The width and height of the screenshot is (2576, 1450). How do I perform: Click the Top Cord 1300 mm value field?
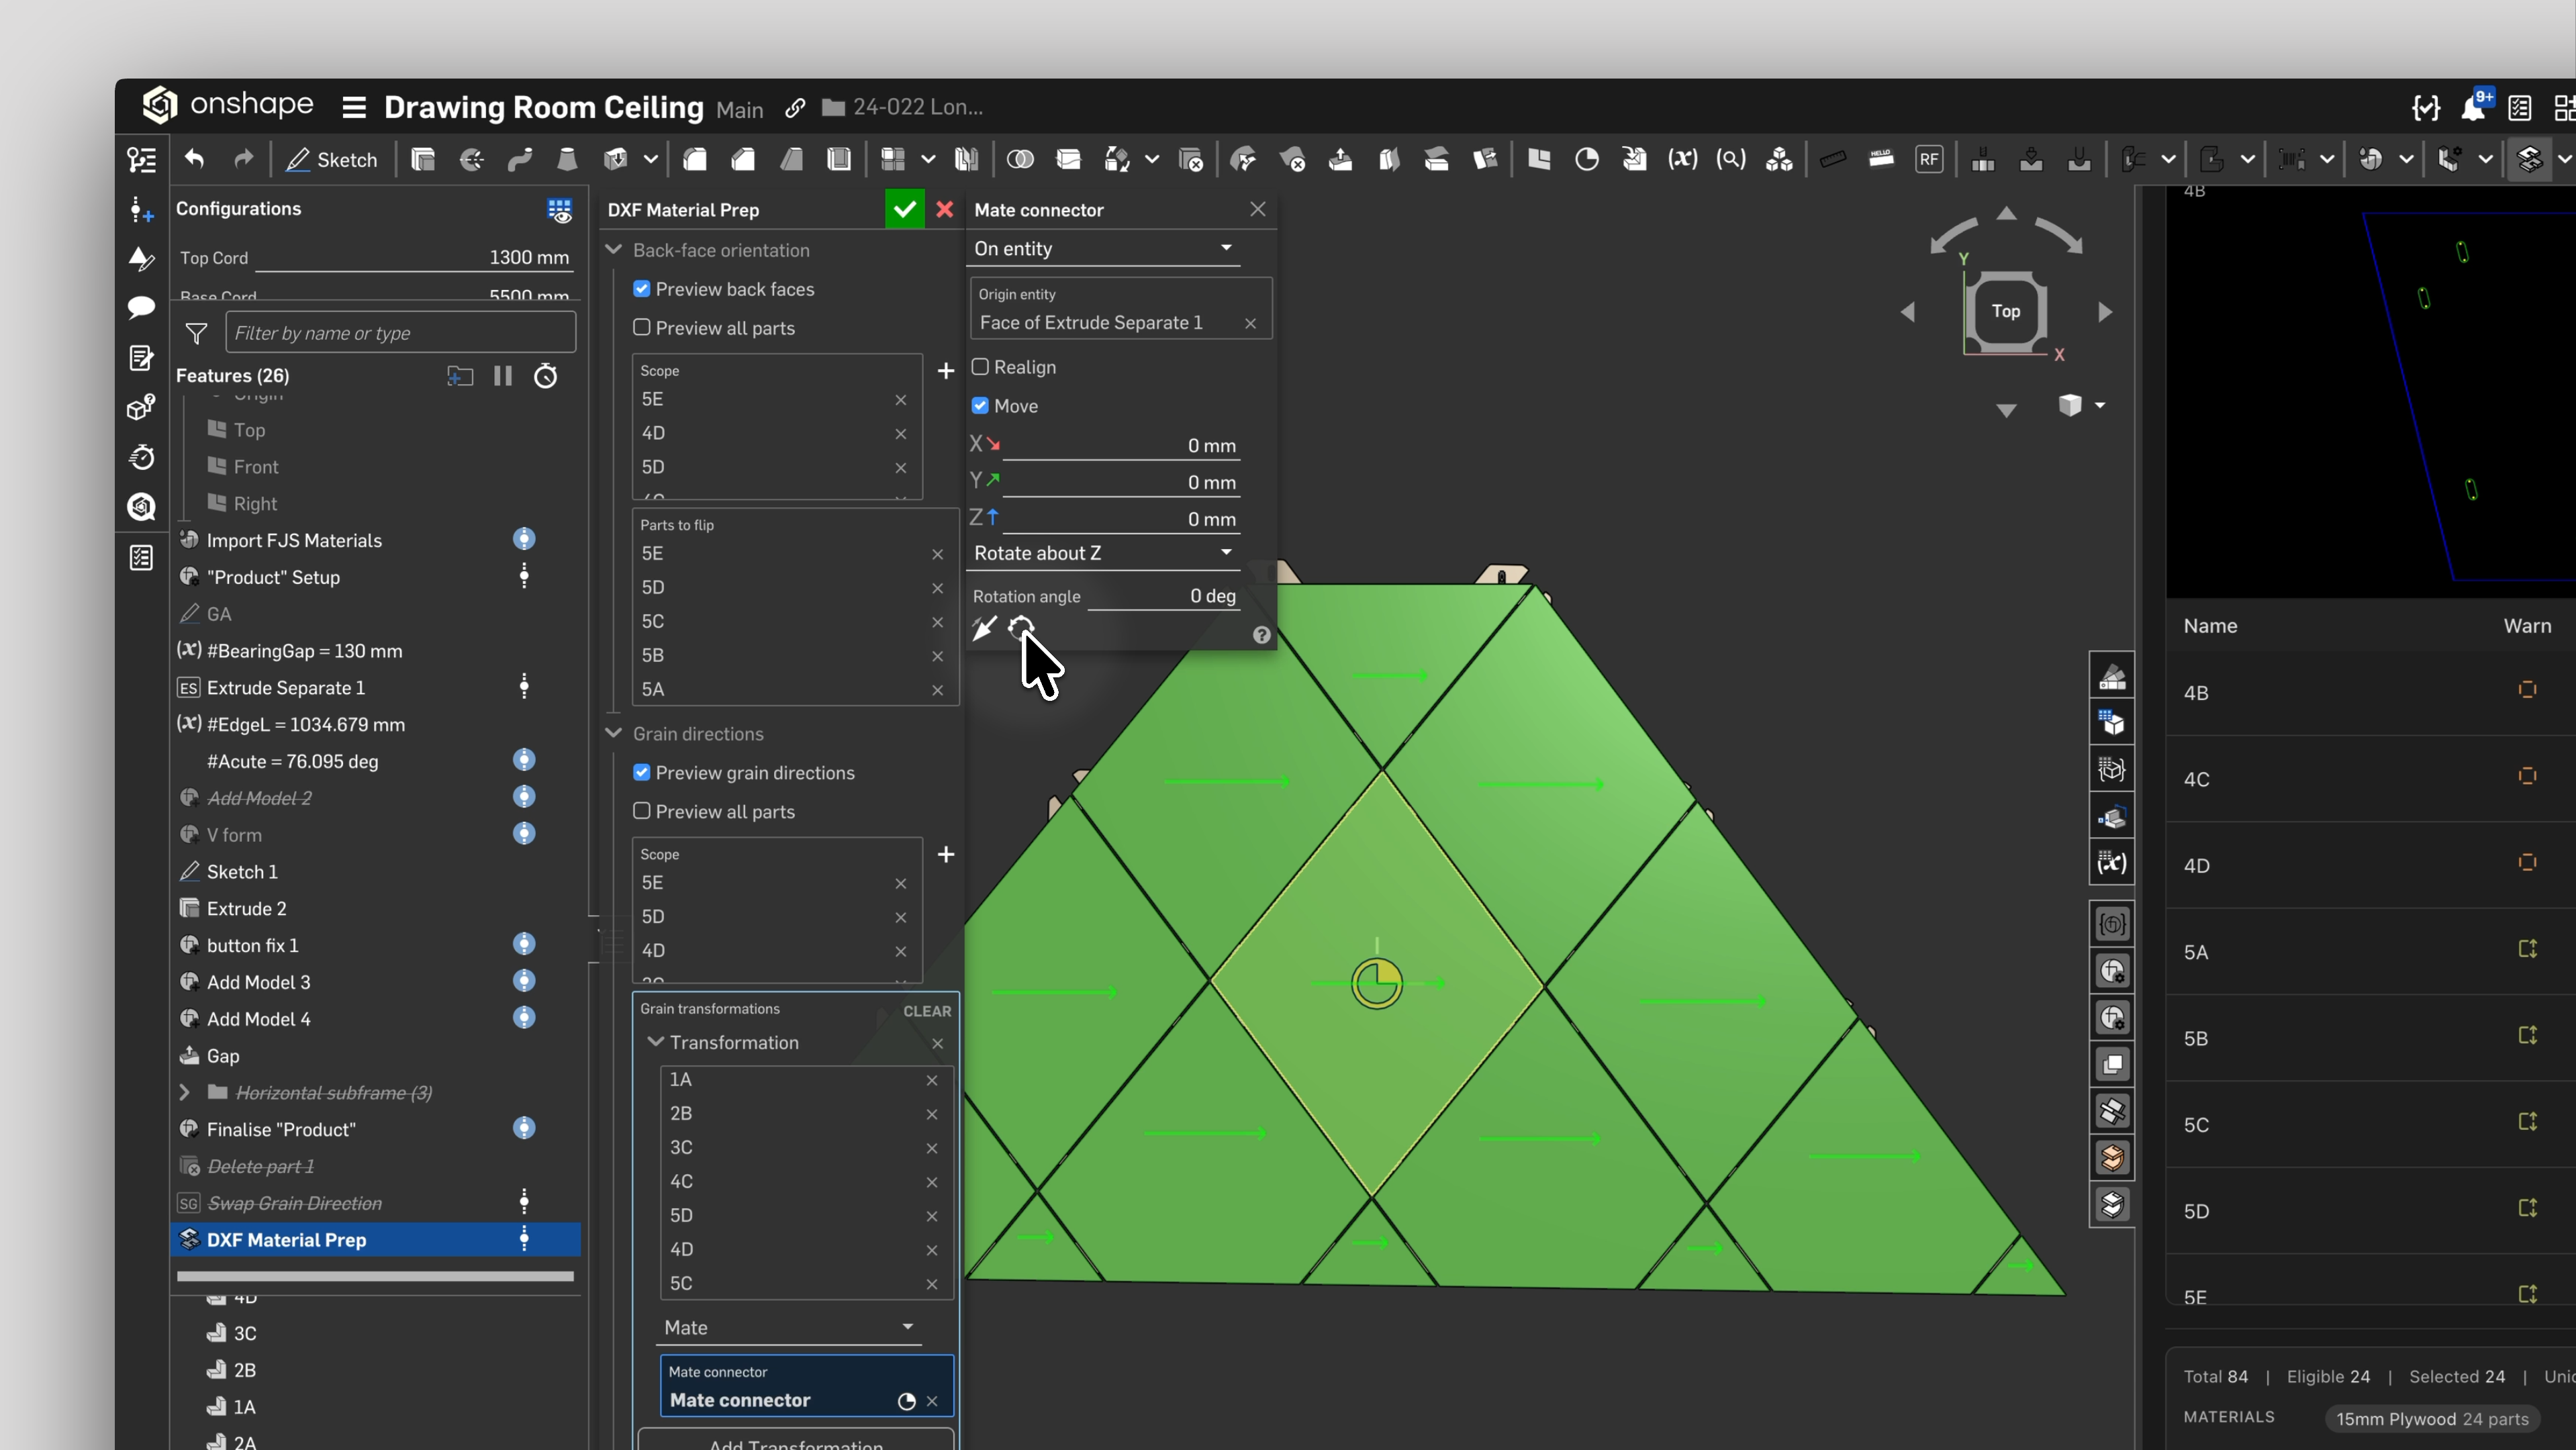tap(414, 257)
